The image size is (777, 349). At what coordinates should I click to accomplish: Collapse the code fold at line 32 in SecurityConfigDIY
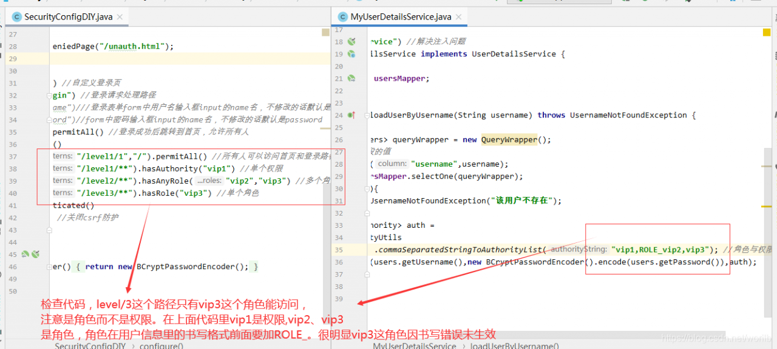pyautogui.click(x=48, y=95)
